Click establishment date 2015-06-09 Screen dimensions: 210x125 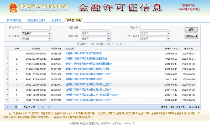pyautogui.click(x=171, y=54)
